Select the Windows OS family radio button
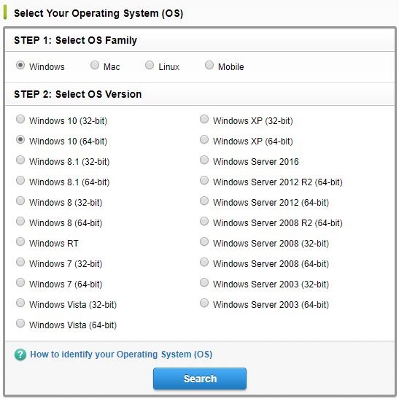The width and height of the screenshot is (399, 399). pyautogui.click(x=20, y=65)
